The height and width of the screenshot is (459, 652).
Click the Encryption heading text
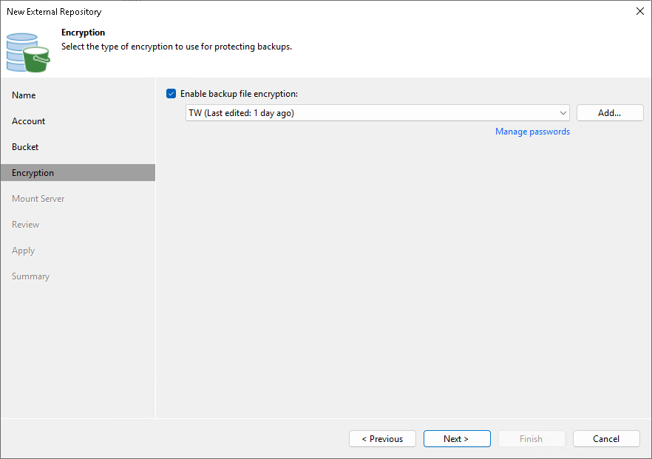[x=83, y=33]
